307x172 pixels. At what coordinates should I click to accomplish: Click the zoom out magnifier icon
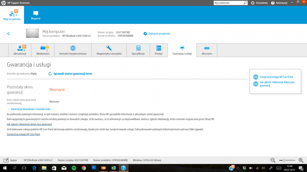[273, 160]
